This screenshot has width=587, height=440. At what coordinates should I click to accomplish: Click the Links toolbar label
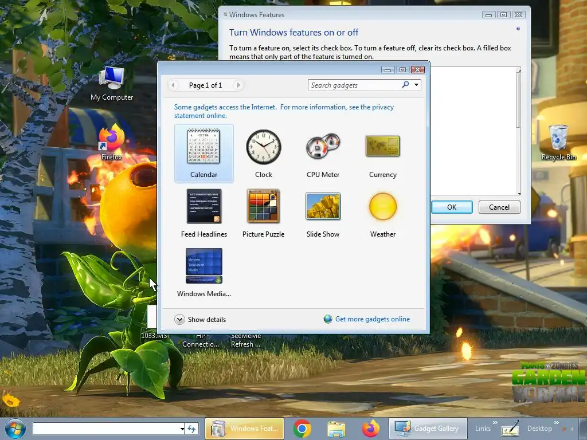coord(483,429)
